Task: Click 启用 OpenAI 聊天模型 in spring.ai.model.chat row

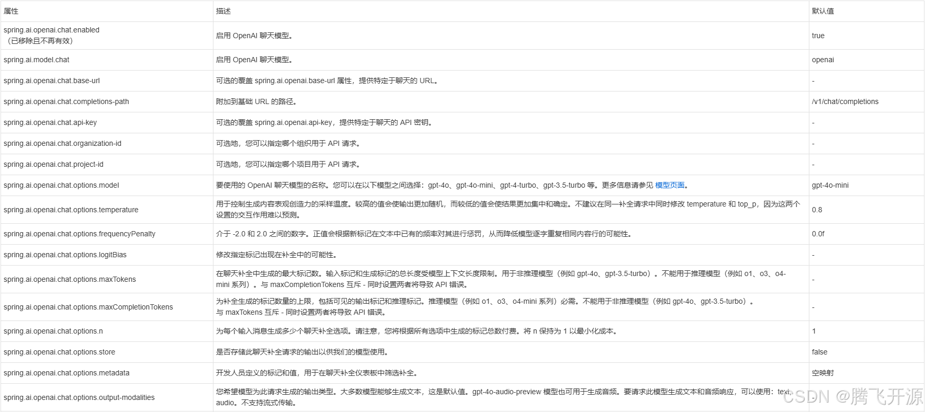Action: pyautogui.click(x=255, y=60)
